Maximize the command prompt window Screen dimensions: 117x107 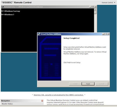tap(93, 7)
